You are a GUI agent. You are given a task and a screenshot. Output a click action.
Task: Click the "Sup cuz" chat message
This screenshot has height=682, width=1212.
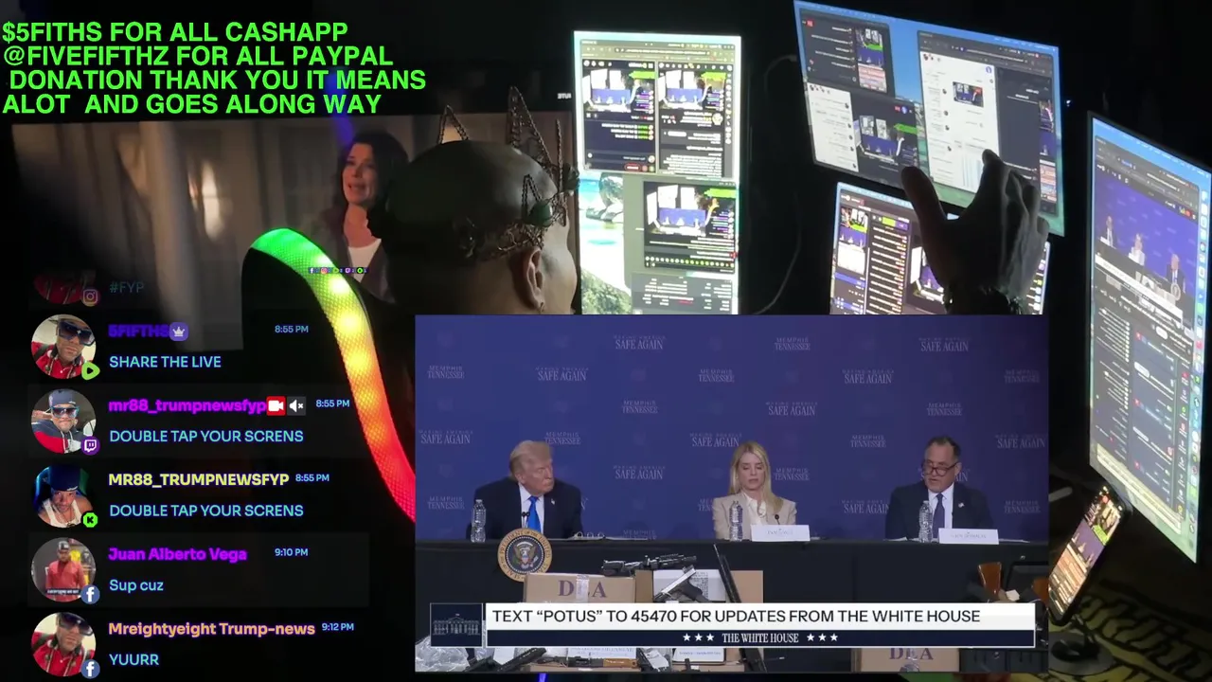click(136, 585)
